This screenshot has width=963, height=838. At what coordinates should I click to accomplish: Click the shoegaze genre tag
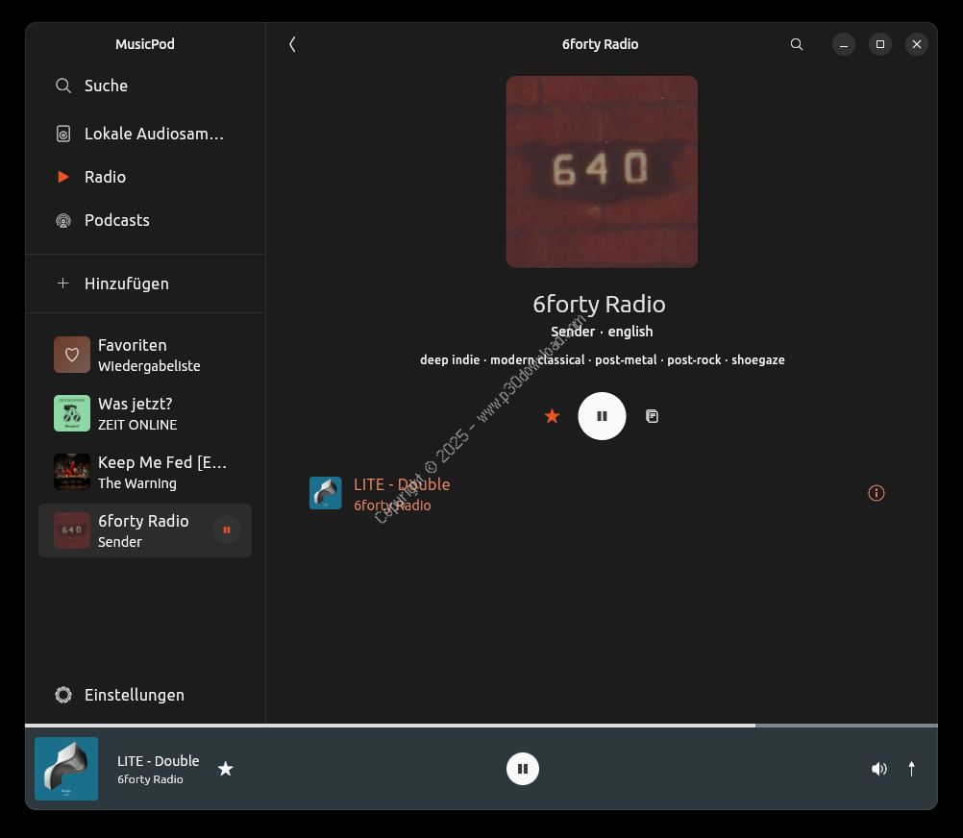(x=757, y=359)
